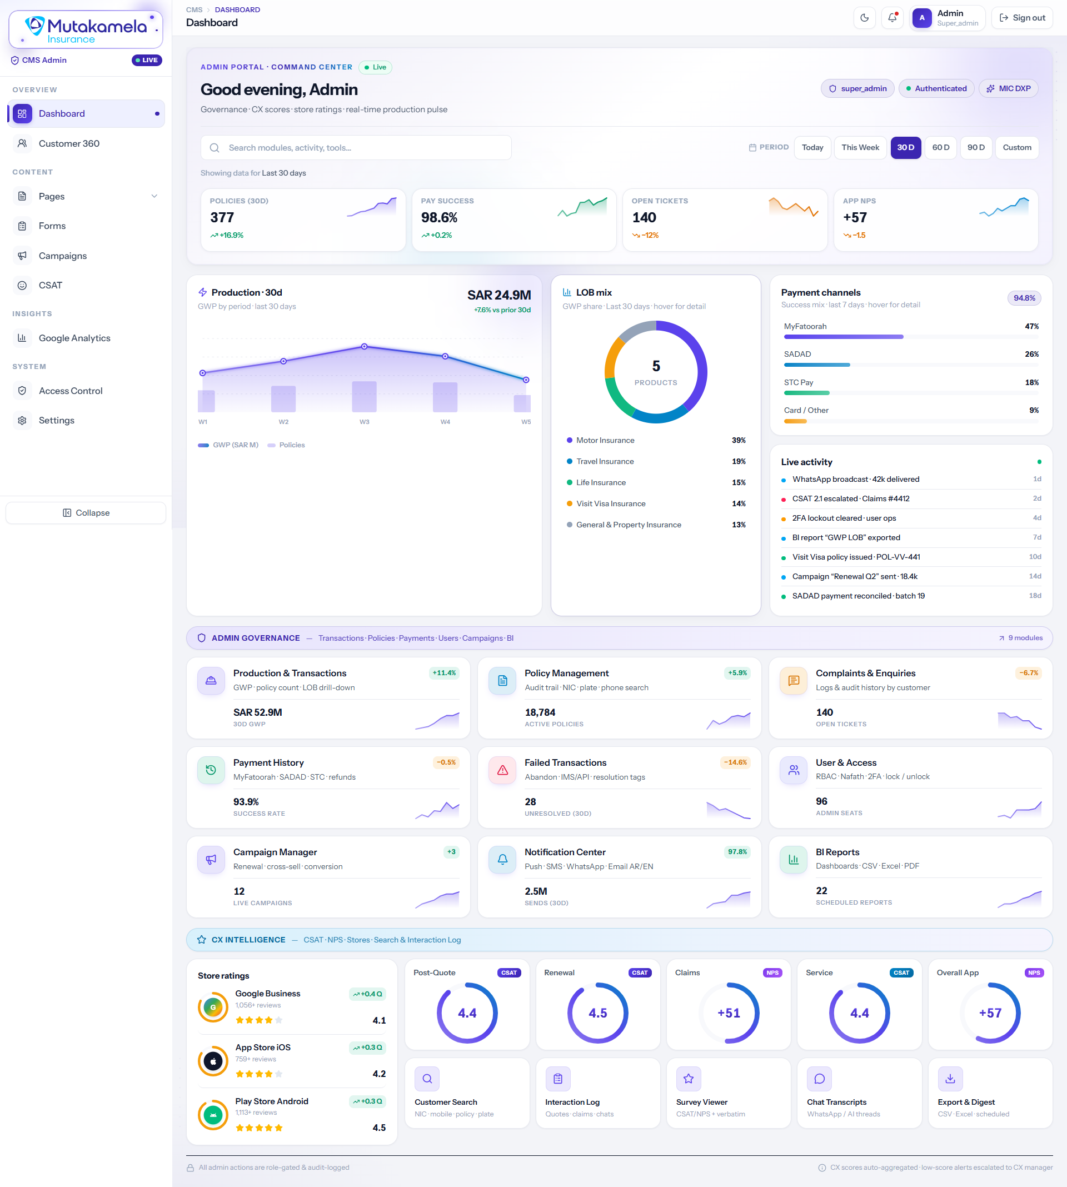Viewport: 1067px width, 1187px height.
Task: Click the Production & Transactions card icon
Action: [211, 681]
